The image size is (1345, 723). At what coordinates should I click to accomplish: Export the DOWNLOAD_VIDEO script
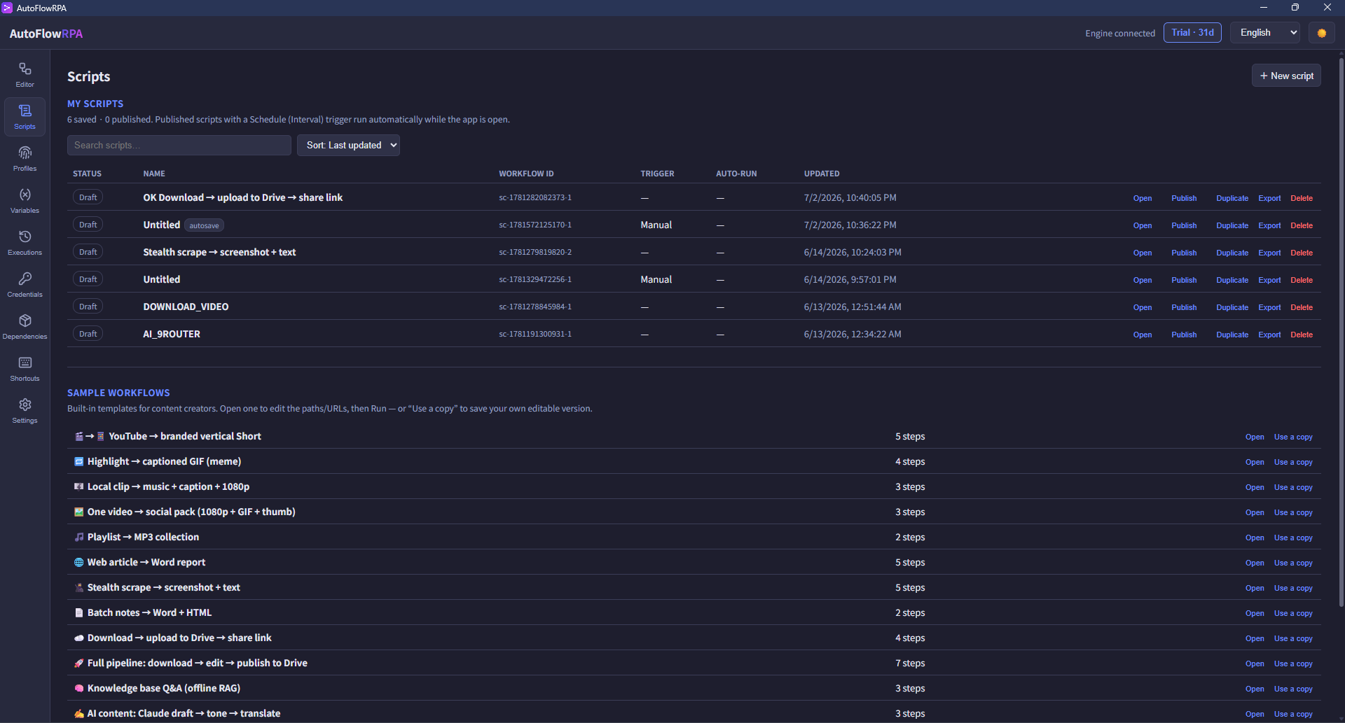tap(1269, 307)
